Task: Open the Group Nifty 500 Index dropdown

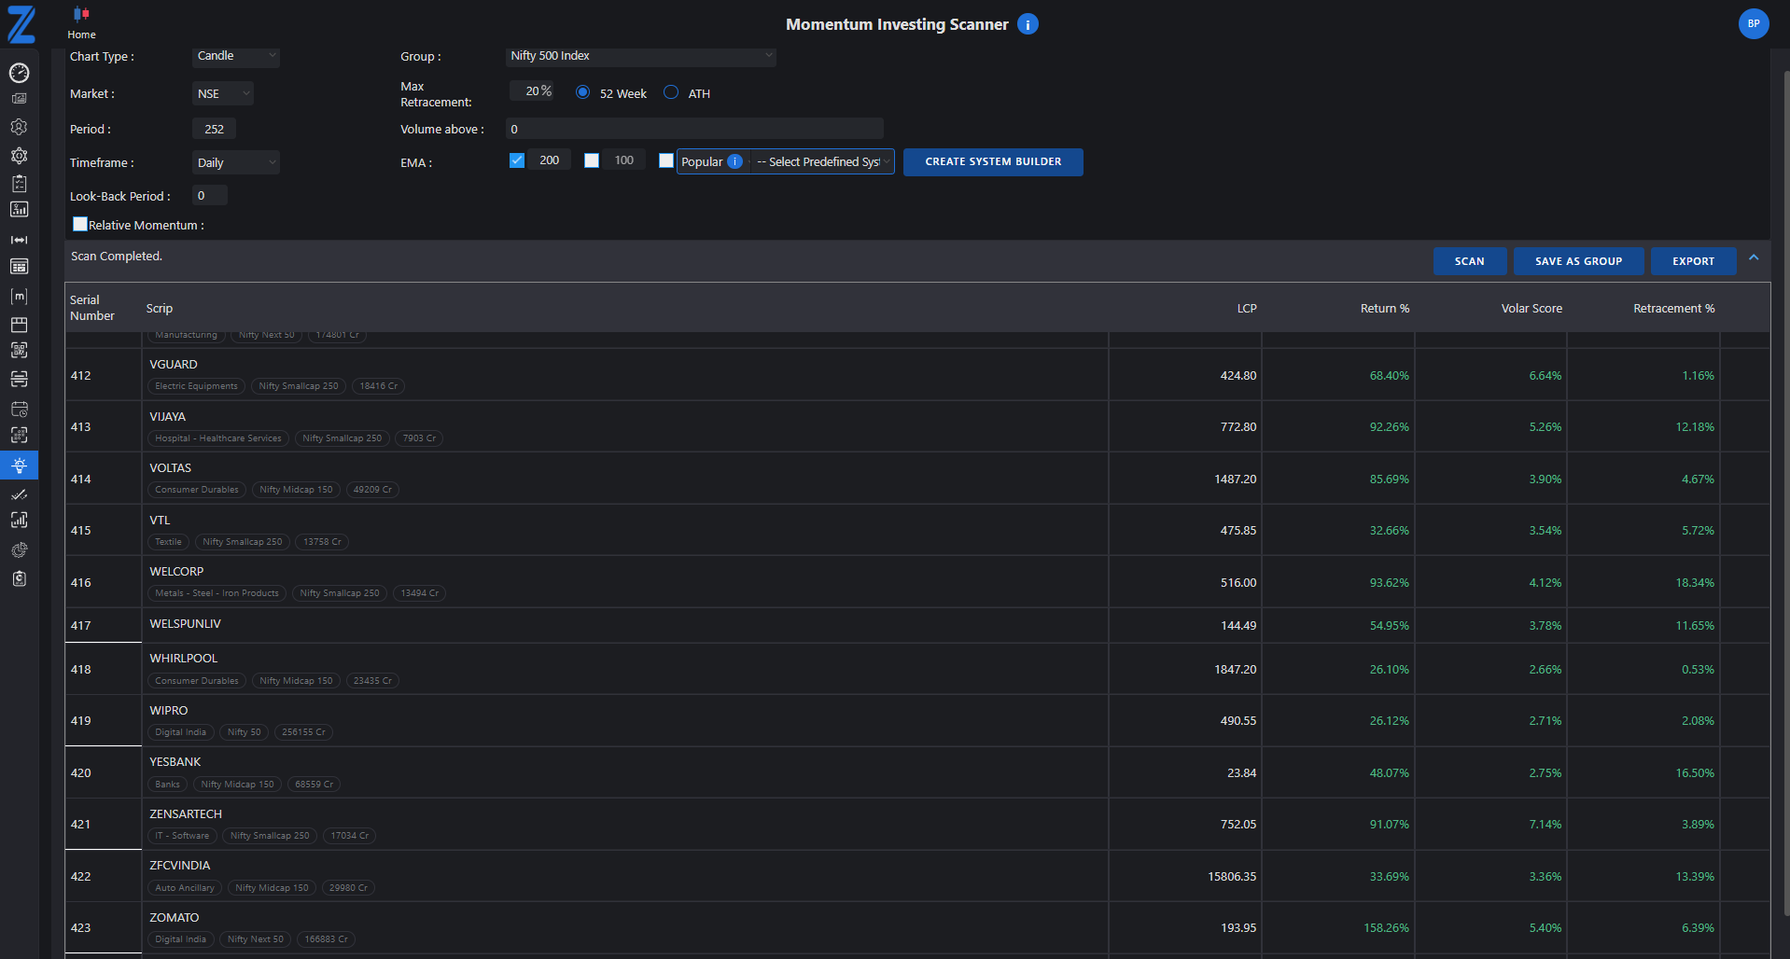Action: pos(641,56)
